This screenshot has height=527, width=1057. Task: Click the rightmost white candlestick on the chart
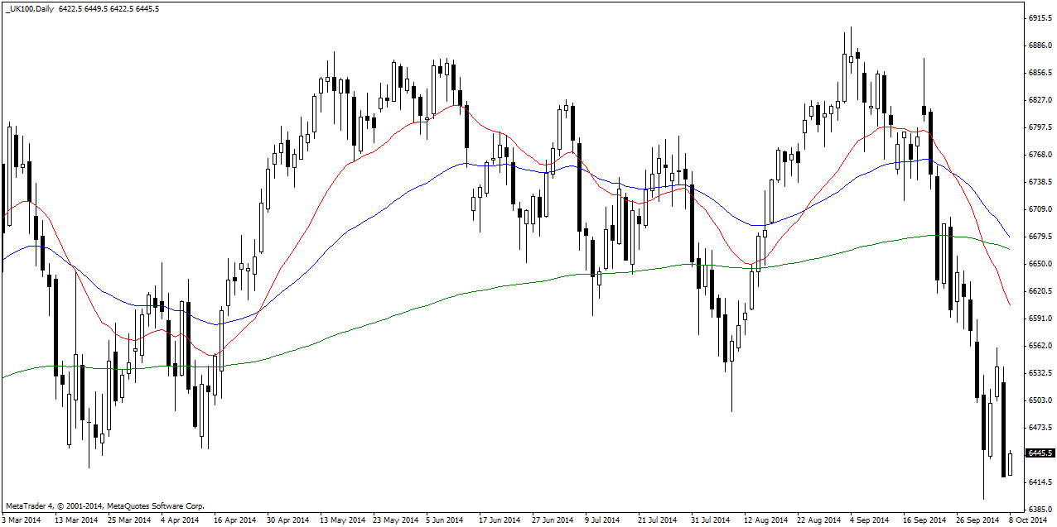click(1011, 463)
